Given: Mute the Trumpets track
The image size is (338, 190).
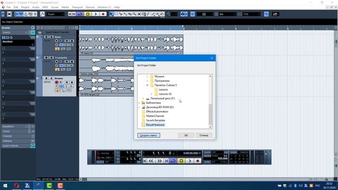Looking at the screenshot, I should click(46, 58).
